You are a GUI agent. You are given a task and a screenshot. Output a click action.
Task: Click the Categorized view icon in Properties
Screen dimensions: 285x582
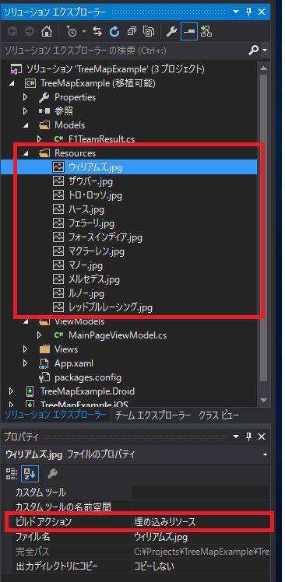[12, 473]
